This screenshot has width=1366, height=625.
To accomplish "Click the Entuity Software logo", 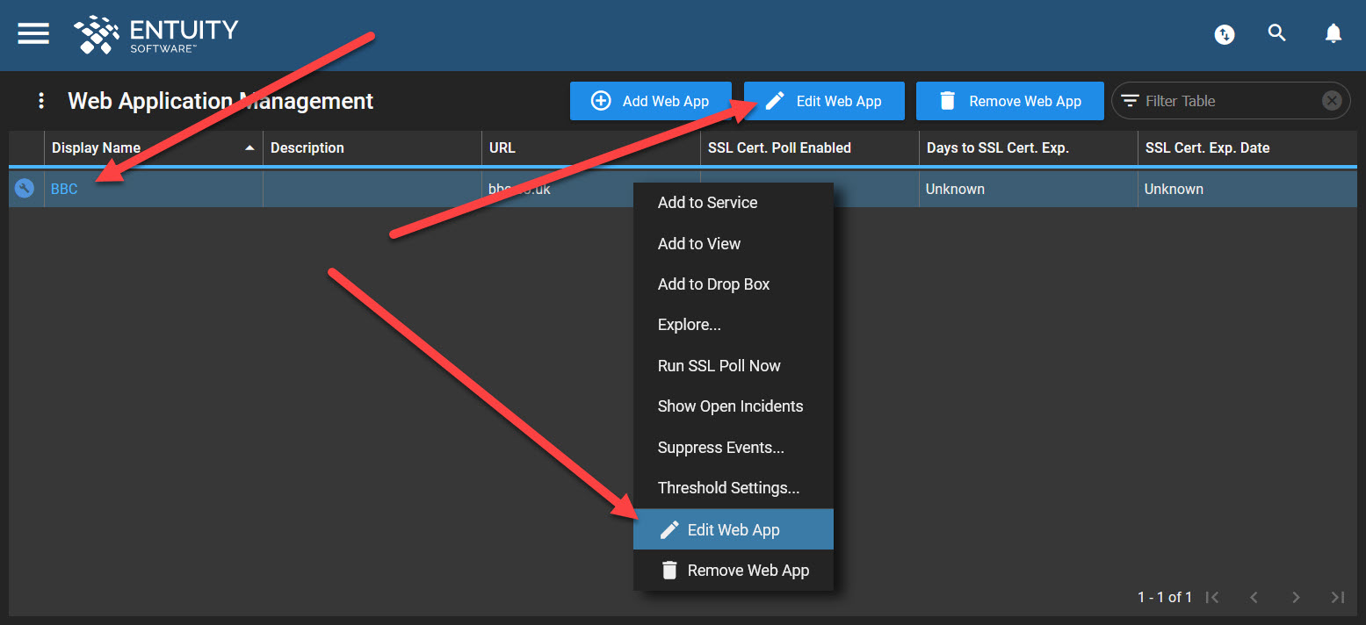I will click(155, 34).
